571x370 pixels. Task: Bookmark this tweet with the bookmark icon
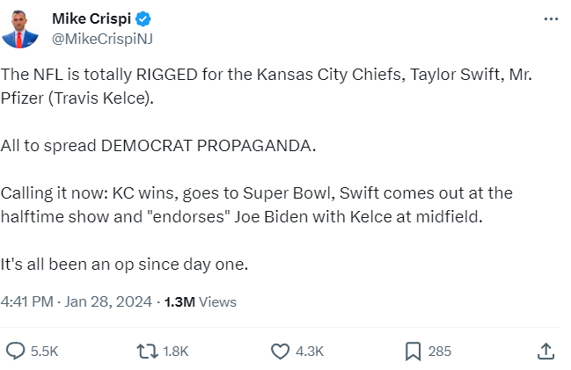tap(413, 351)
